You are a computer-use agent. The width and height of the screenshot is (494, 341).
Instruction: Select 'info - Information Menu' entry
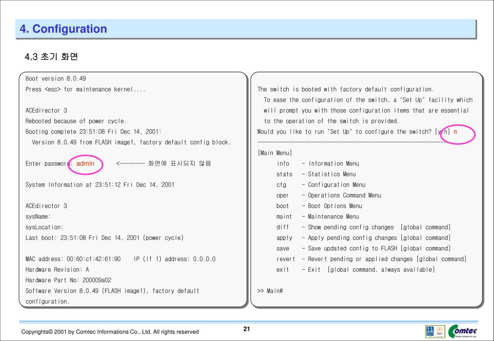pyautogui.click(x=318, y=163)
